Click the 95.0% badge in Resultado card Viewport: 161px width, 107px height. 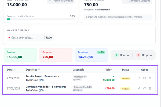click(x=101, y=52)
